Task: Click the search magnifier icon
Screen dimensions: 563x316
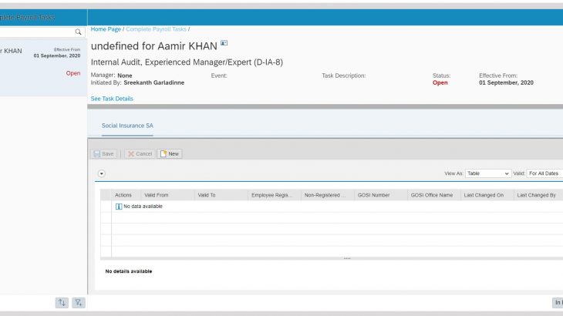Action: point(78,32)
